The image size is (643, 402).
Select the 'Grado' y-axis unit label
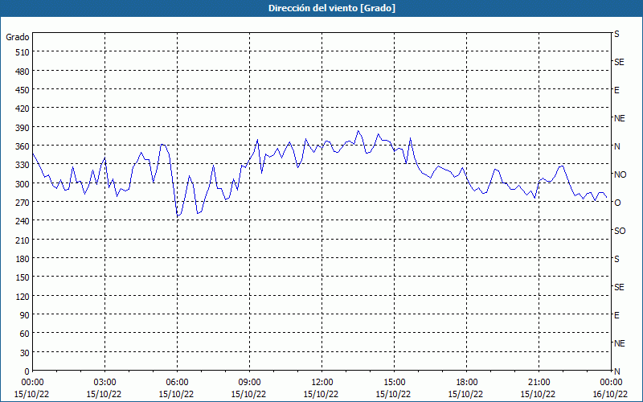18,37
